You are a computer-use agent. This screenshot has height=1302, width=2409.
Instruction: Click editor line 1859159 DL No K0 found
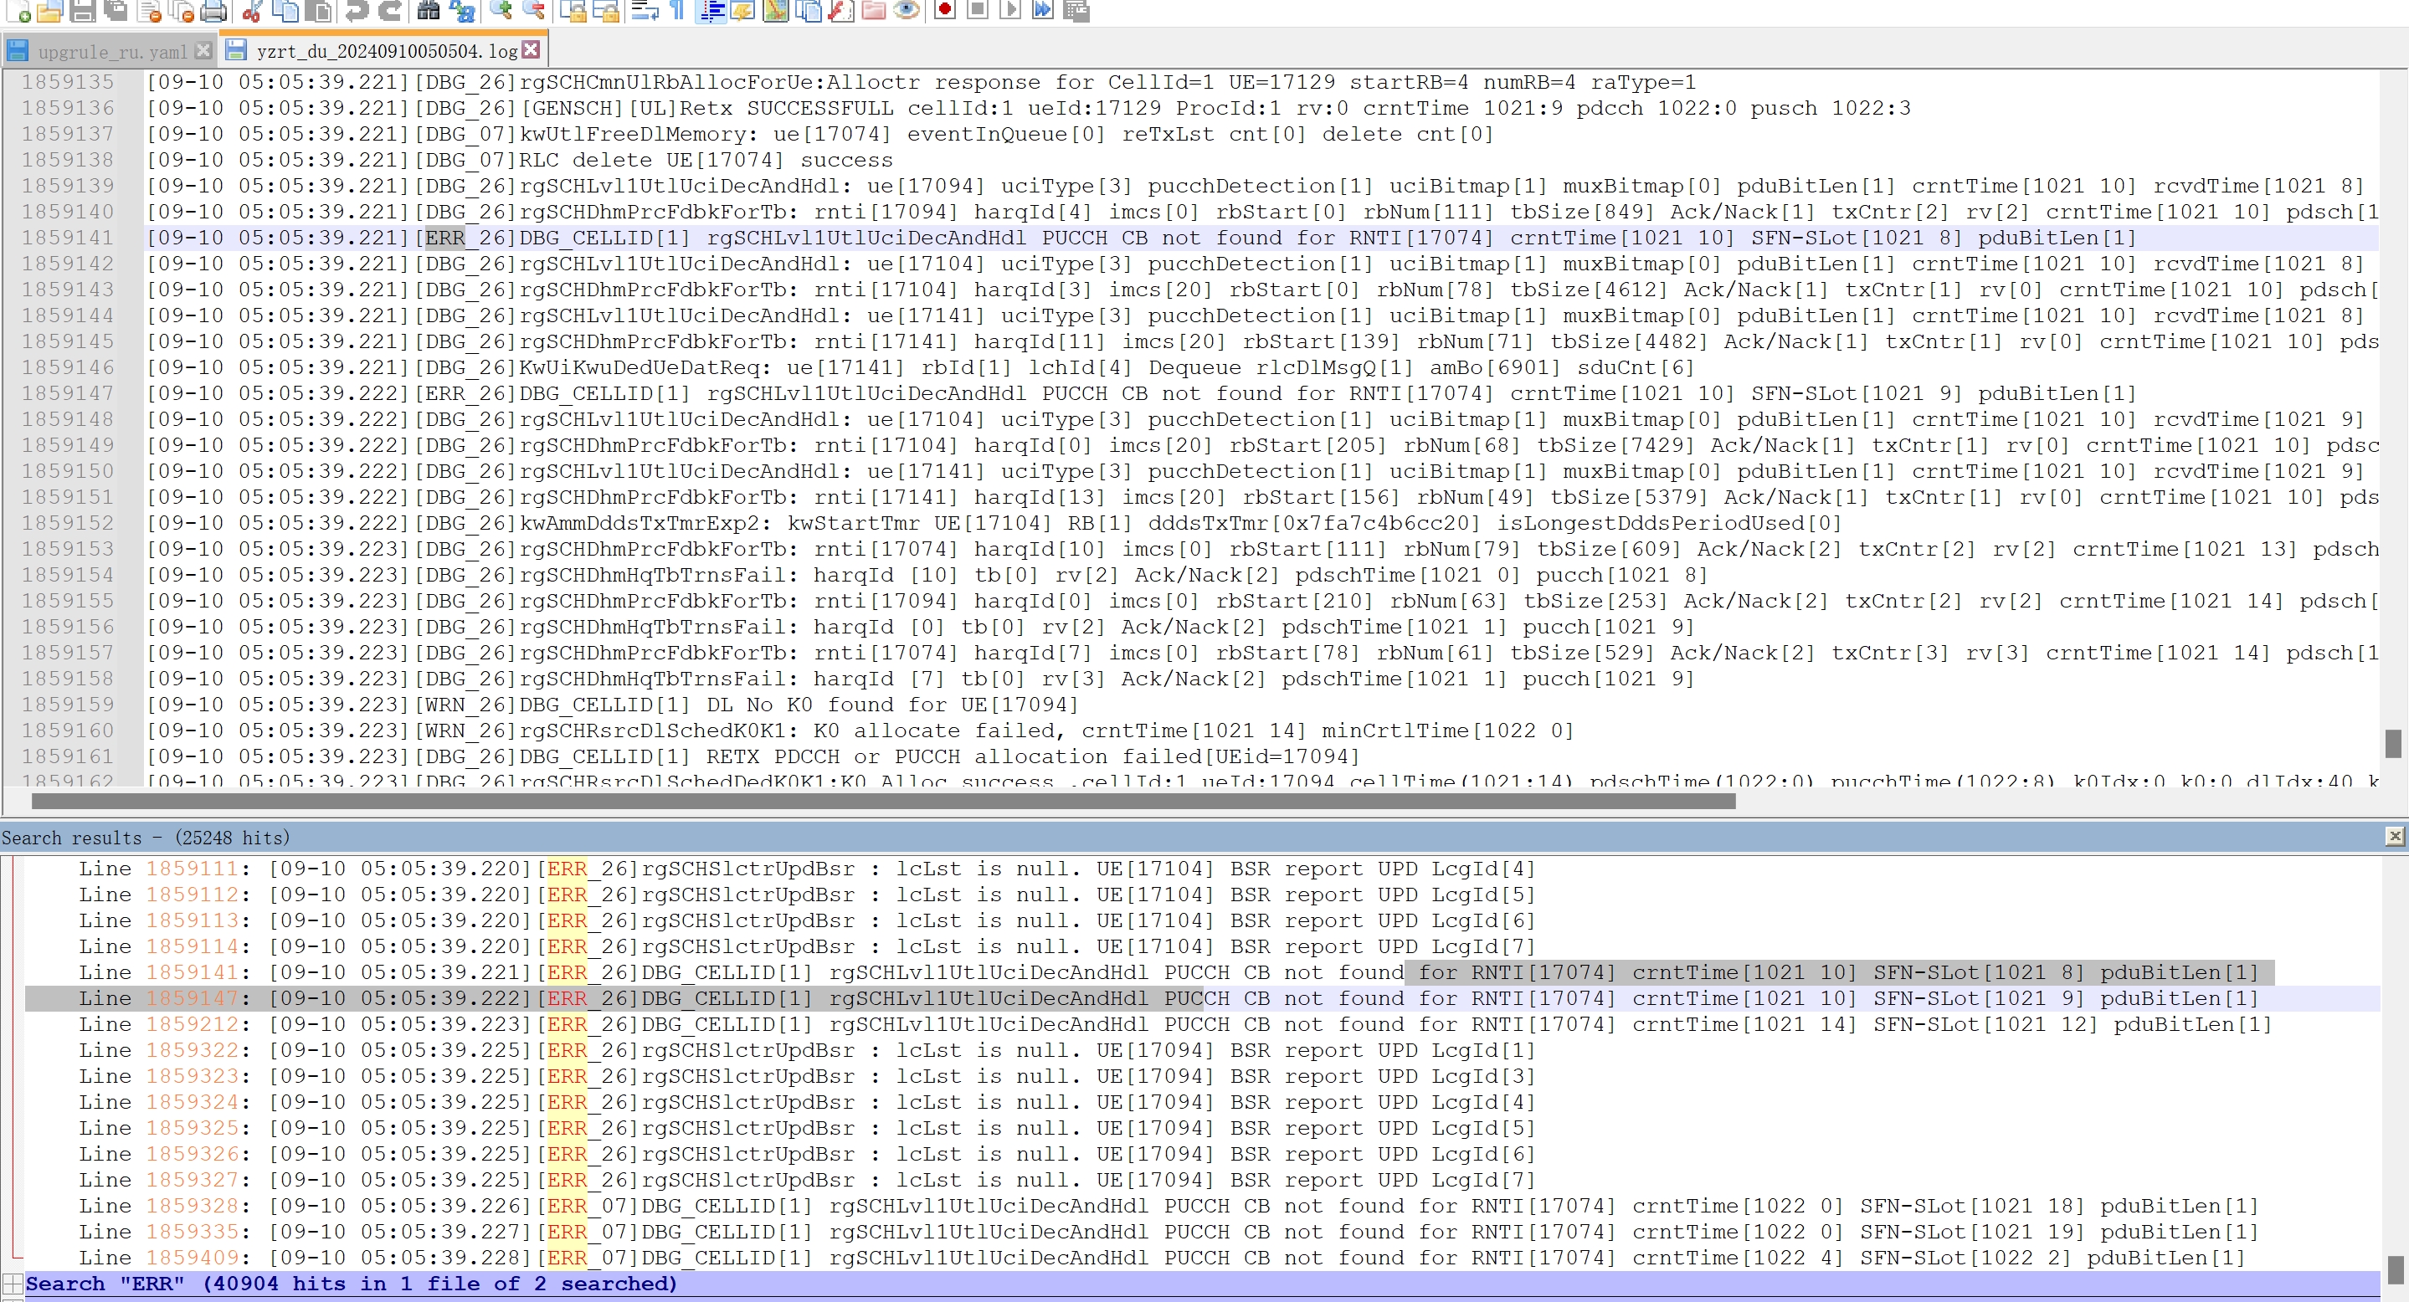pyautogui.click(x=613, y=704)
